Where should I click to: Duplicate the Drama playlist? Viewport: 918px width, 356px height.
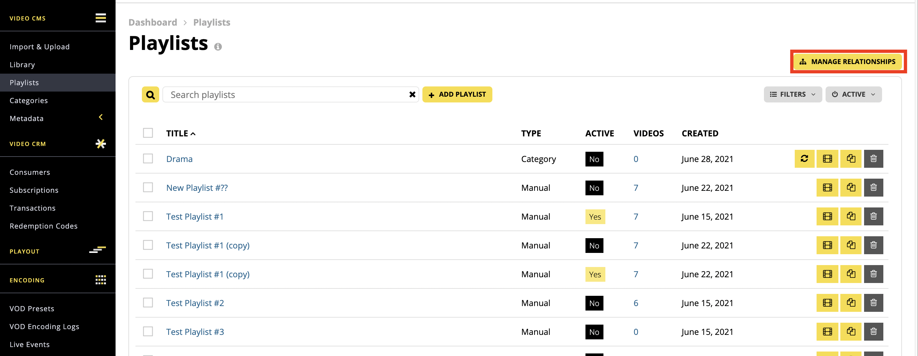(x=851, y=158)
